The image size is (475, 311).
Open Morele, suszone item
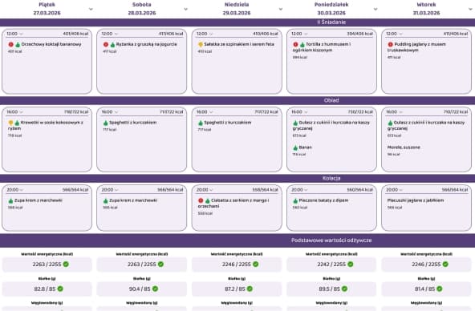pyautogui.click(x=404, y=147)
